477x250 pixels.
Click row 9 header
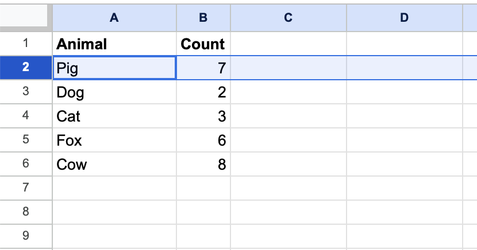pos(26,236)
